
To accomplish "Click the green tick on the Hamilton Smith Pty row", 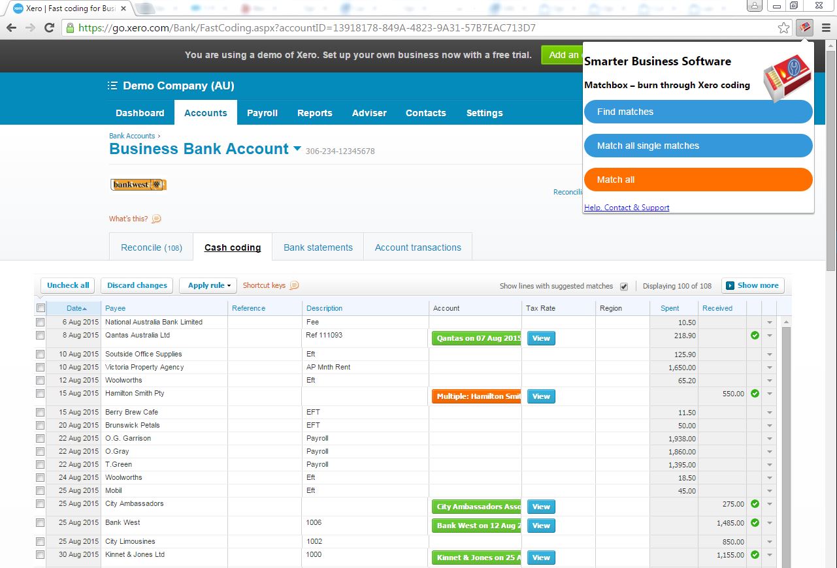I will [x=755, y=394].
